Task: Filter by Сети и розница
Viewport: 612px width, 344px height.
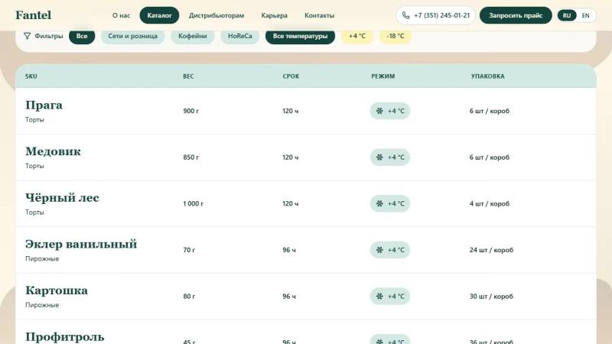Action: click(132, 36)
